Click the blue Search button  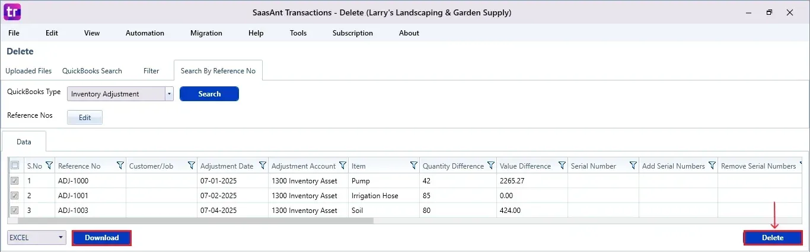click(209, 94)
